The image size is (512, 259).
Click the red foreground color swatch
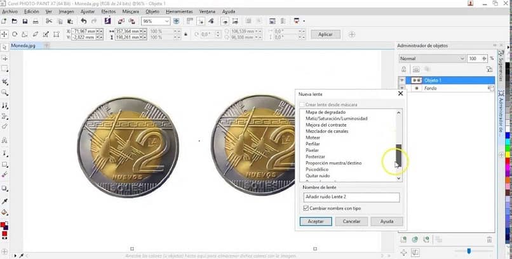coord(3,225)
